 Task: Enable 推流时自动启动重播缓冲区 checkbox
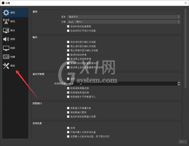tap(68, 63)
